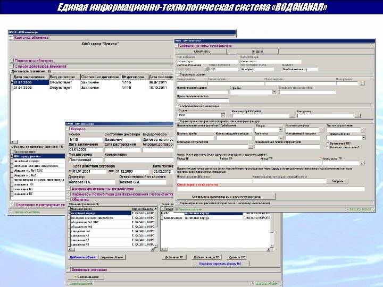Click clock icon in point-pair window status bar
383x287 pixels.
[347, 209]
